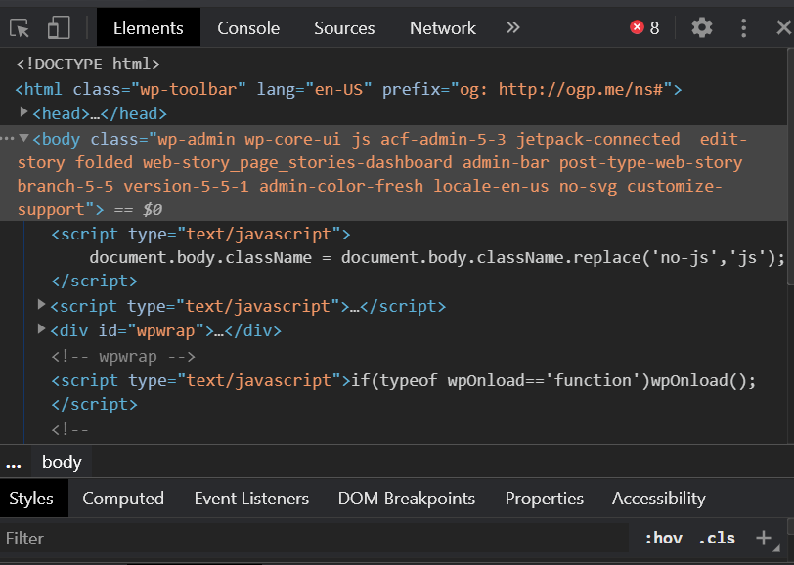
Task: Select body in the breadcrumb bar
Action: pyautogui.click(x=62, y=462)
